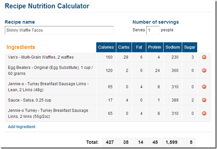Remove the Sauce - Salsa ingredient
Image resolution: width=217 pixels, height=149 pixels.
point(204,100)
